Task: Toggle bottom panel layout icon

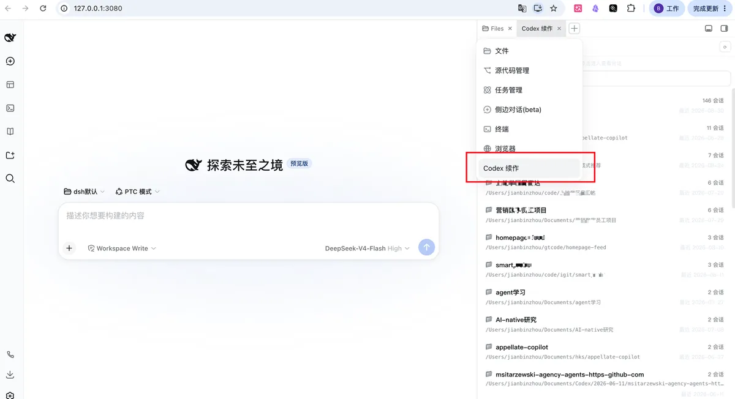Action: (709, 28)
